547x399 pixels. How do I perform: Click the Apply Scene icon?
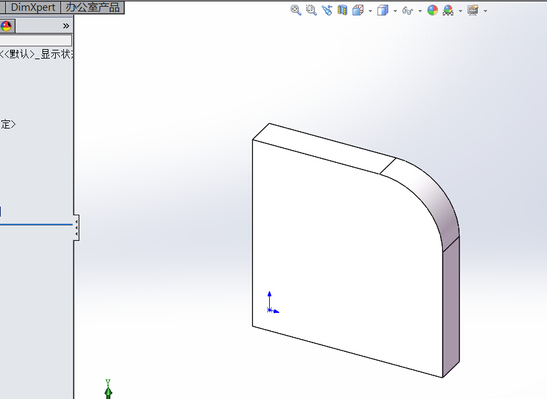448,10
